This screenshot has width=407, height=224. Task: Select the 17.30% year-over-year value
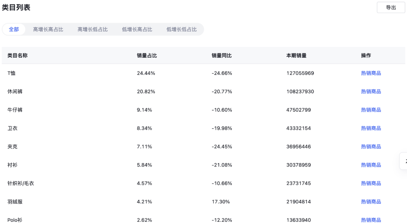click(220, 202)
